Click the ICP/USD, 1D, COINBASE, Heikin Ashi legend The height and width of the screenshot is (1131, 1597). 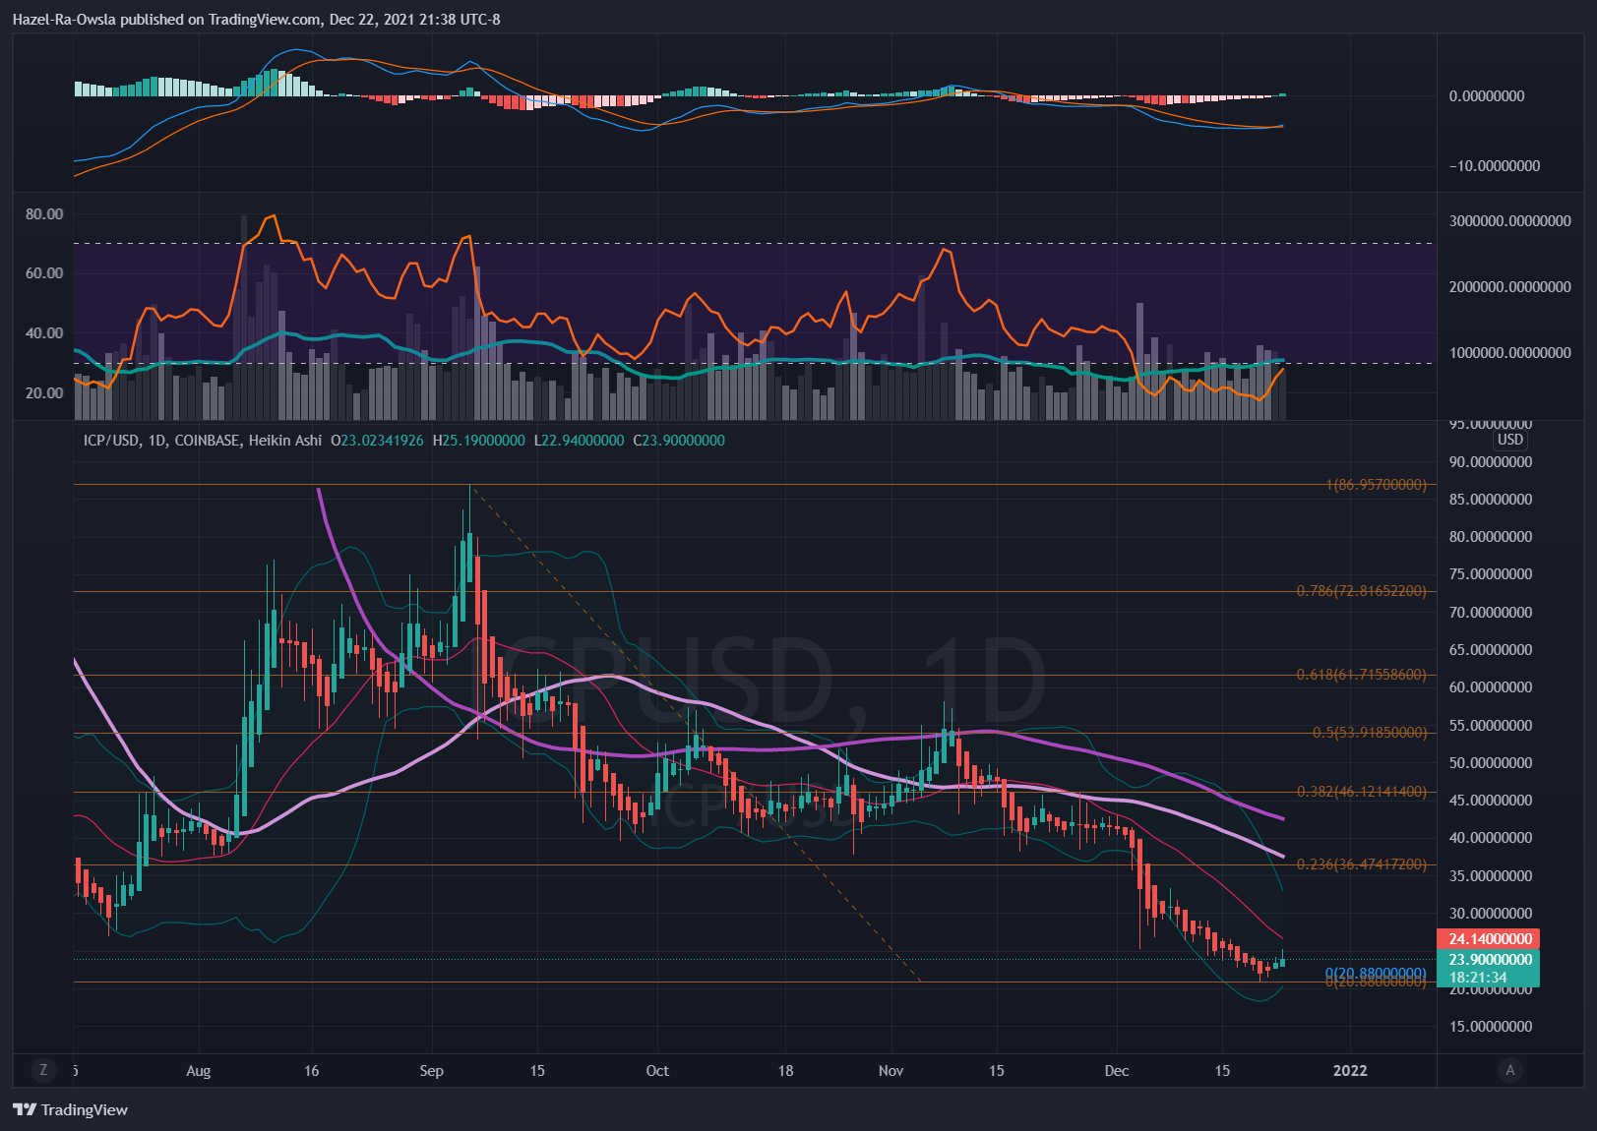(203, 441)
